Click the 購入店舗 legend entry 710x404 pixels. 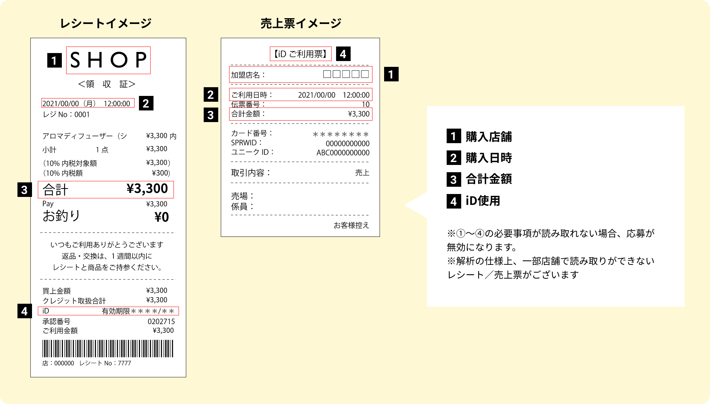[479, 137]
